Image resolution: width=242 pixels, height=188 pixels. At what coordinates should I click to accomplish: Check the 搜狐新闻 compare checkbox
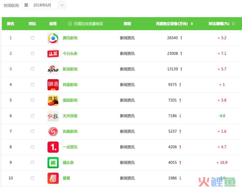click(32, 100)
